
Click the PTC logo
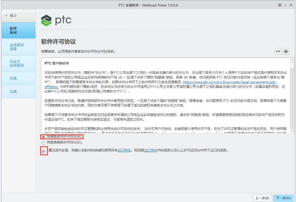56,20
